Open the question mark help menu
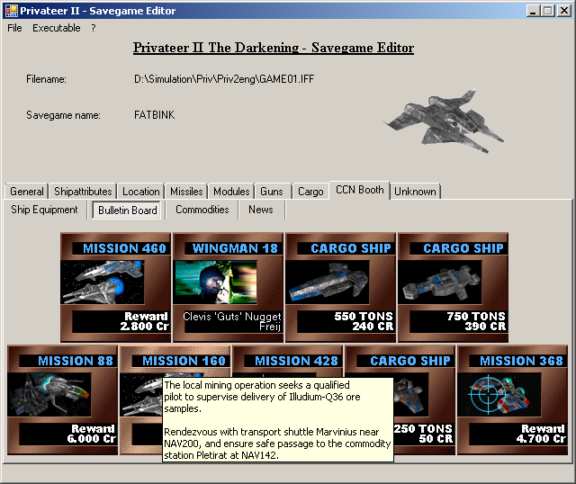The width and height of the screenshot is (576, 484). [93, 28]
